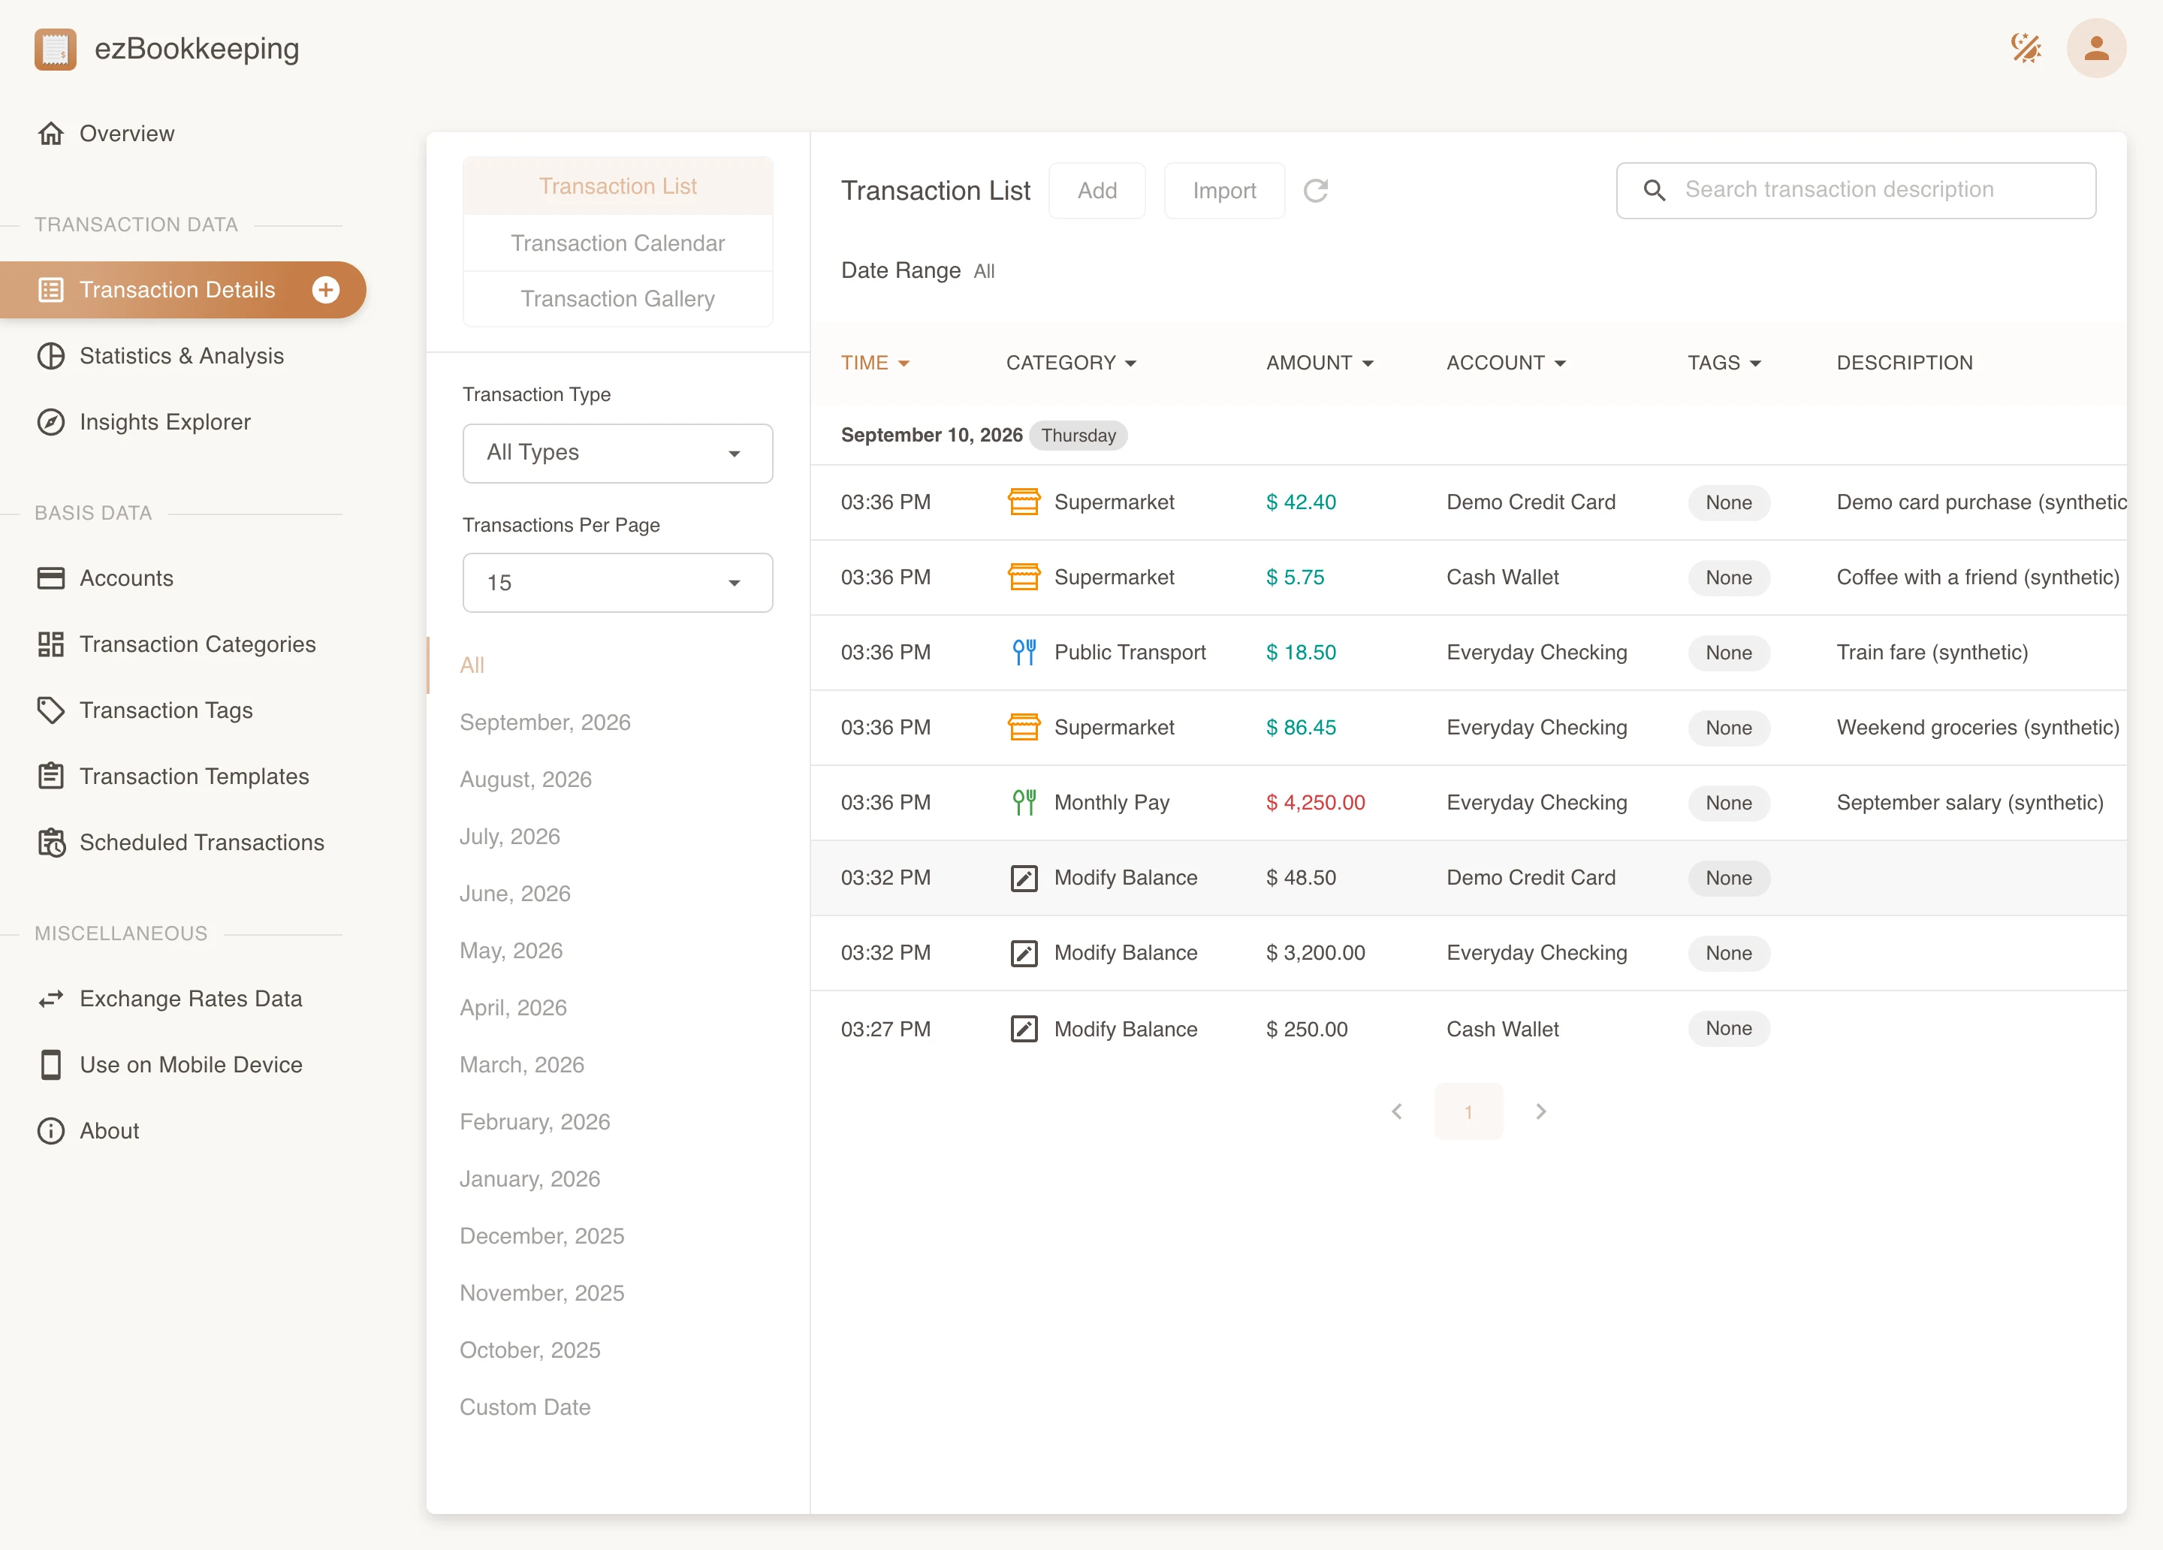
Task: Click the Thursday weekday chip
Action: [1078, 436]
